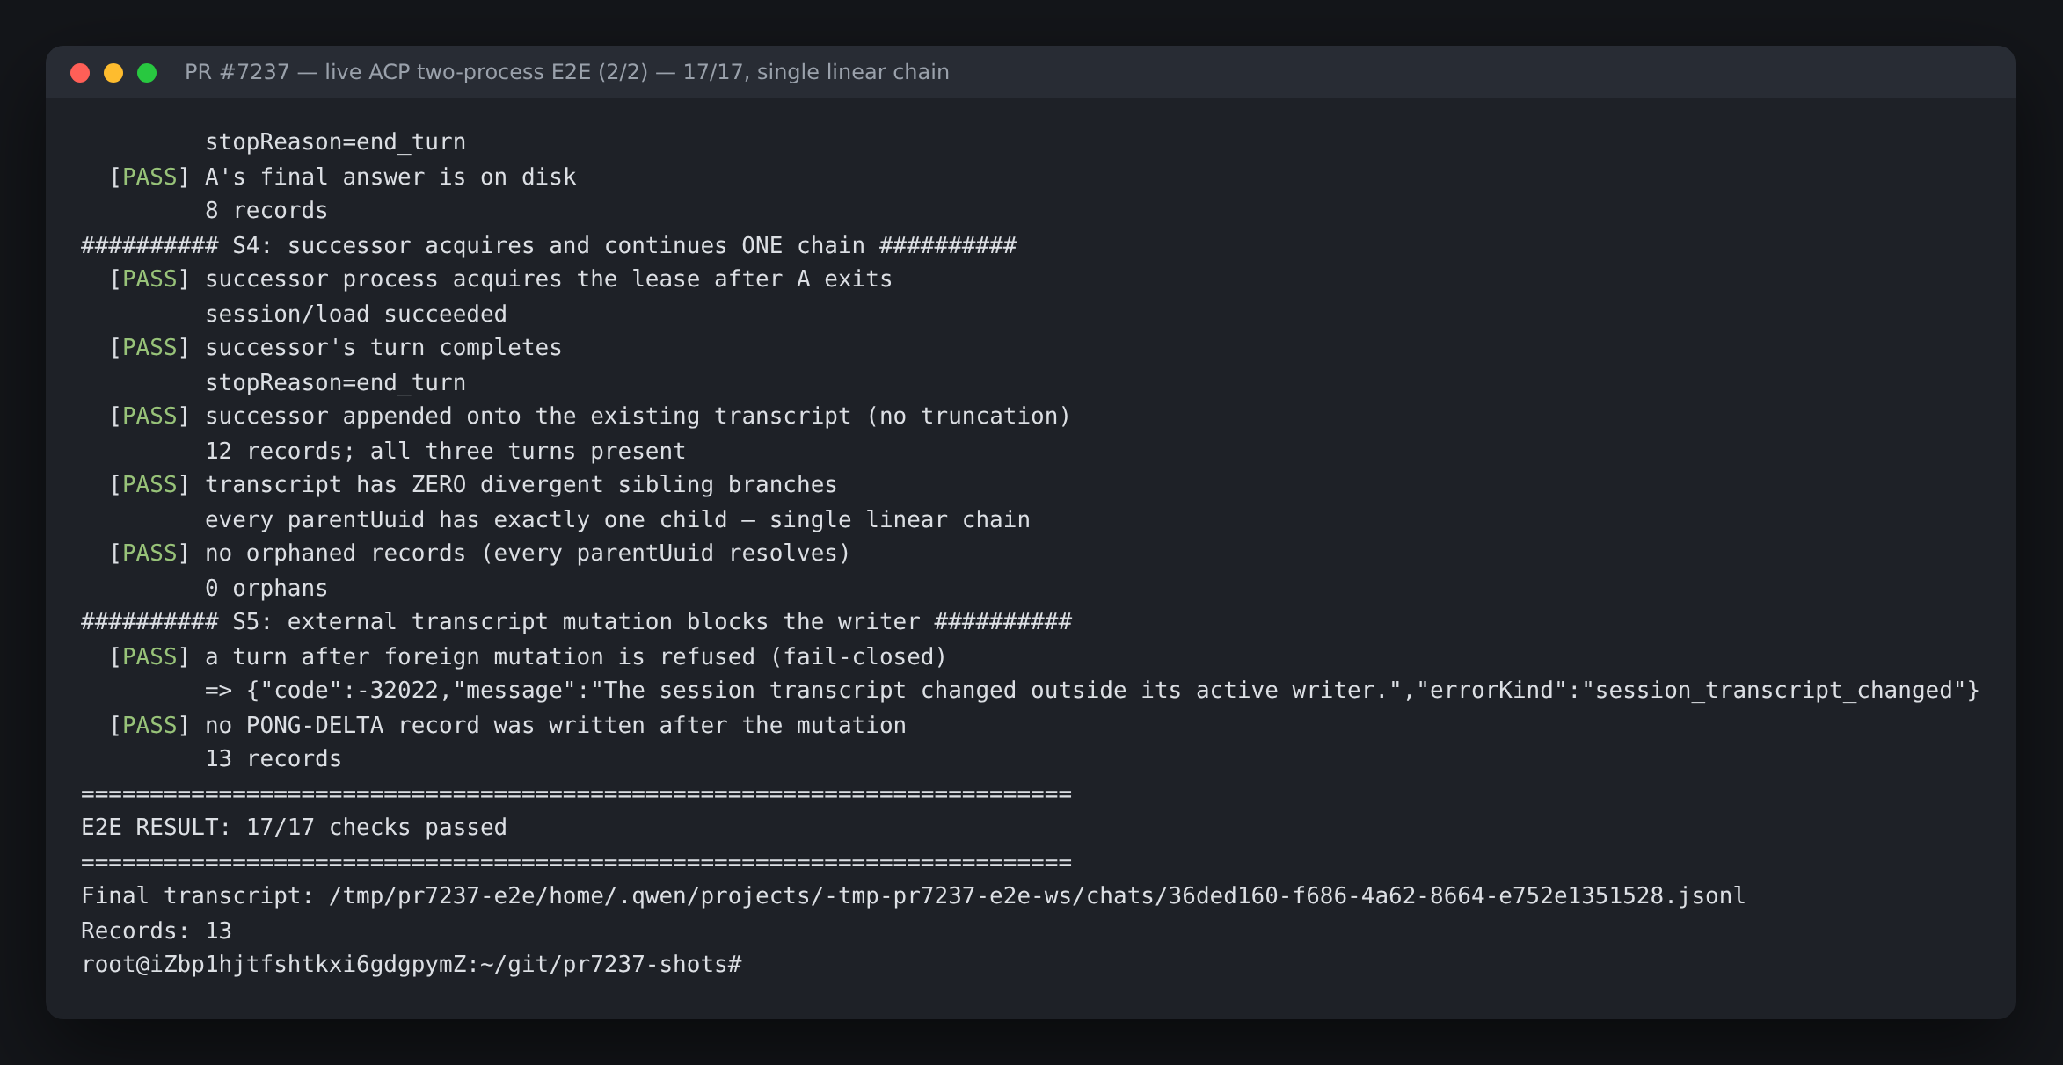This screenshot has width=2063, height=1065.
Task: Click the JSON error code -32022 output
Action: click(1092, 690)
